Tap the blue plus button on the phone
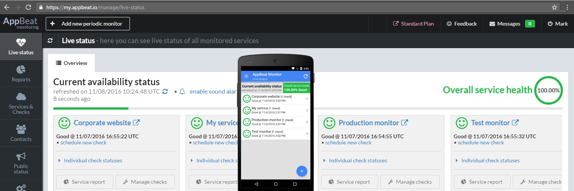 click(x=302, y=171)
